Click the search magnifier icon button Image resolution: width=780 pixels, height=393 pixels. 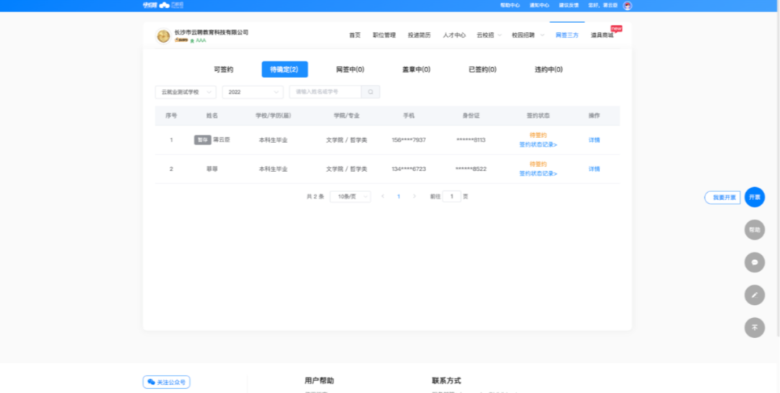(370, 92)
